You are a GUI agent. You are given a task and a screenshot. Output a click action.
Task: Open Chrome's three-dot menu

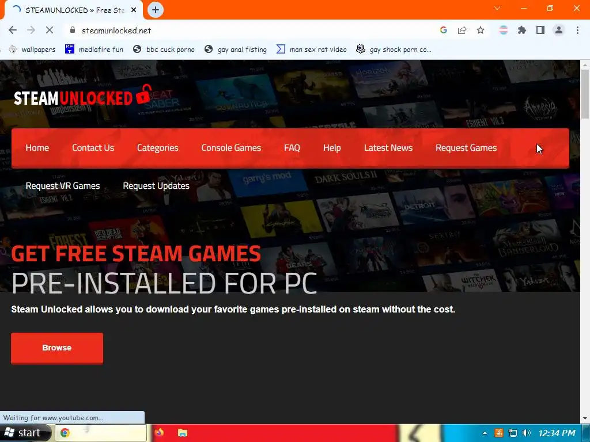[577, 31]
